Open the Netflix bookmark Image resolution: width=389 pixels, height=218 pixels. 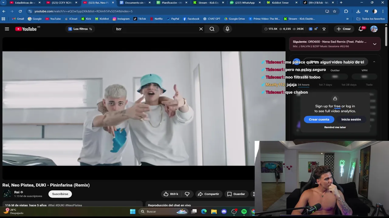point(156,19)
